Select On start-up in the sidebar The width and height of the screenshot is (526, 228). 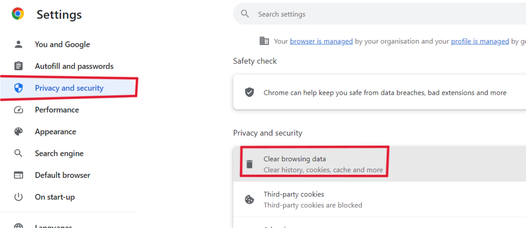(55, 197)
